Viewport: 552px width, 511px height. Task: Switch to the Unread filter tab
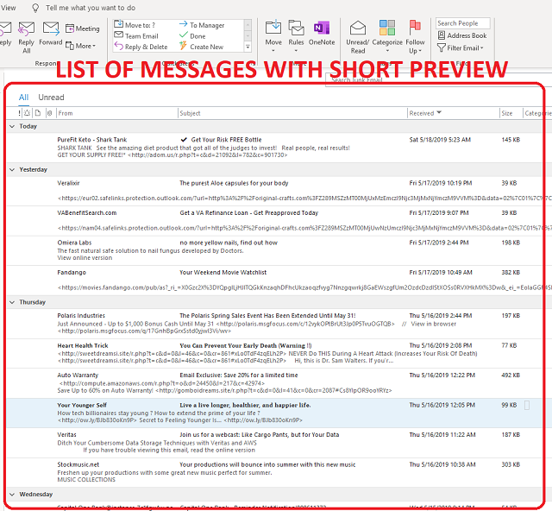click(x=51, y=98)
